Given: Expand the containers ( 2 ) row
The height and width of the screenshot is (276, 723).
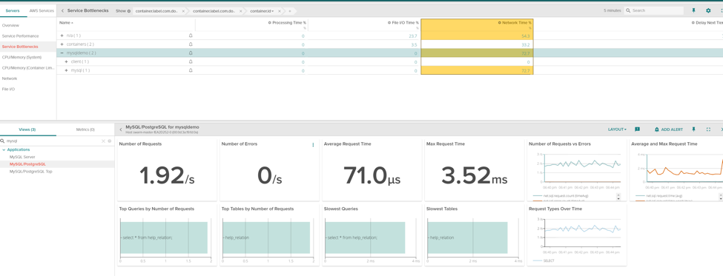Looking at the screenshot, I should 62,44.
